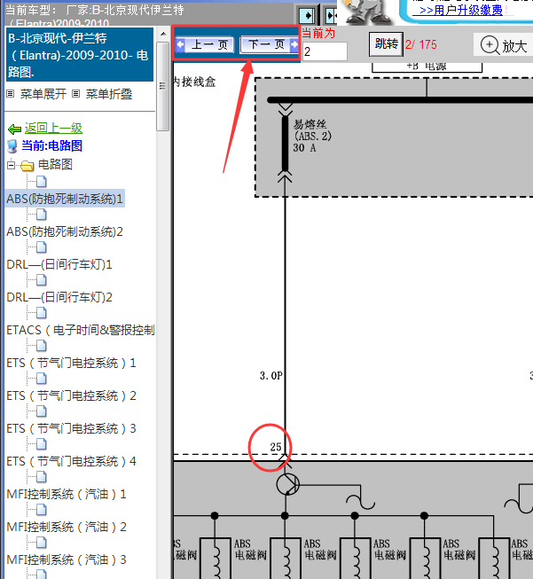Viewport: 533px width, 579px height.
Task: Go to next page with 下一页 button
Action: tap(270, 45)
